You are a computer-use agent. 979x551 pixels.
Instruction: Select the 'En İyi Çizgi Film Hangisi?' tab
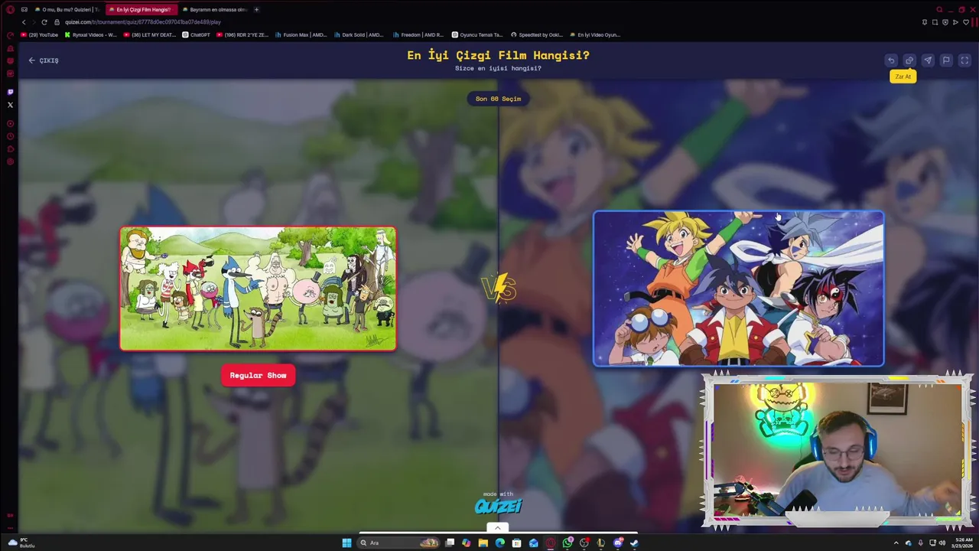(x=141, y=9)
